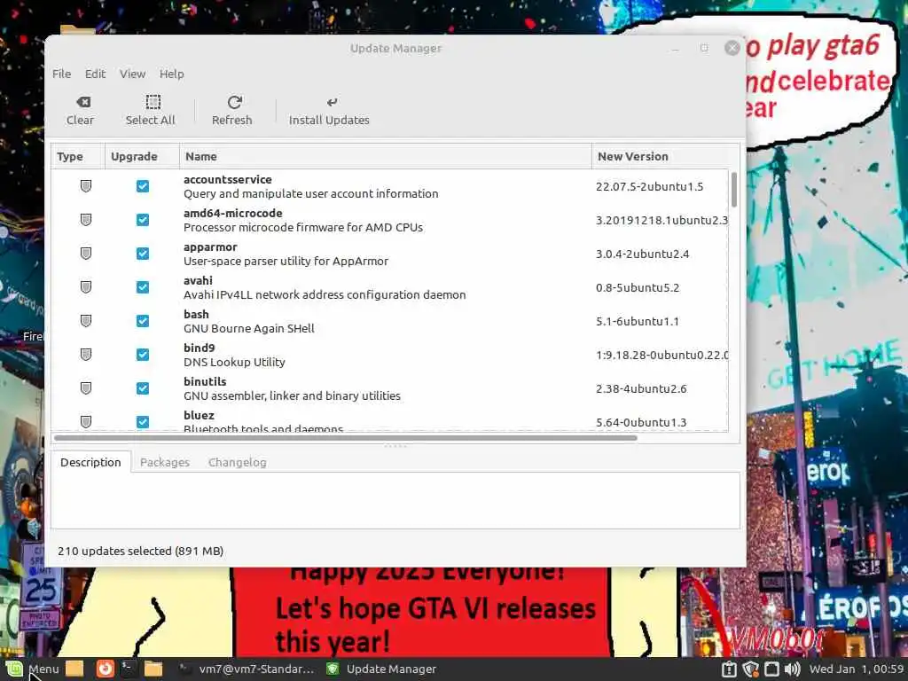This screenshot has width=908, height=681.
Task: Switch to the vm7@vm7-Standard terminal taskbar window
Action: click(x=247, y=669)
